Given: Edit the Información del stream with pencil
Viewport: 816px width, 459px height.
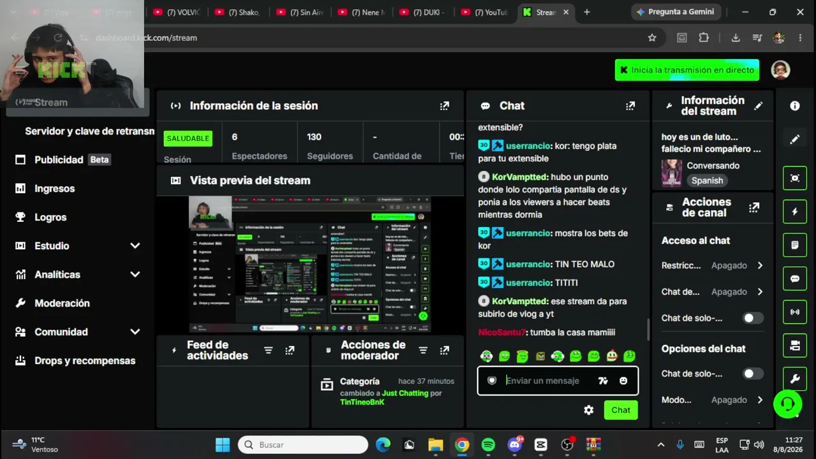Looking at the screenshot, I should point(758,106).
